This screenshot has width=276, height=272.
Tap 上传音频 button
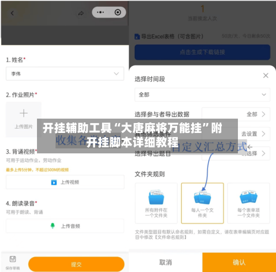tap(65, 226)
